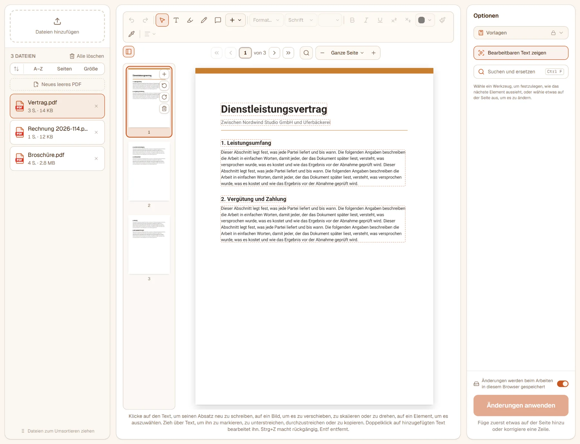This screenshot has width=580, height=444.
Task: Open the text alignment dropdown
Action: 150,34
